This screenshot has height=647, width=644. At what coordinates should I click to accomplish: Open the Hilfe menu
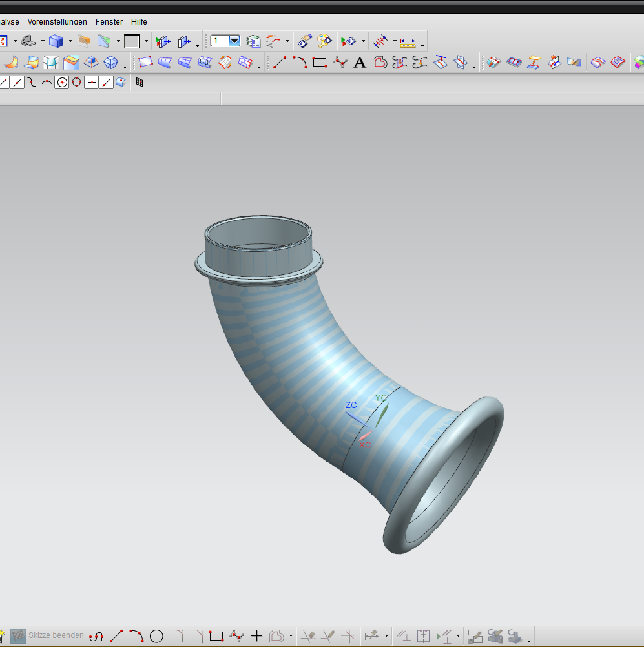point(139,21)
